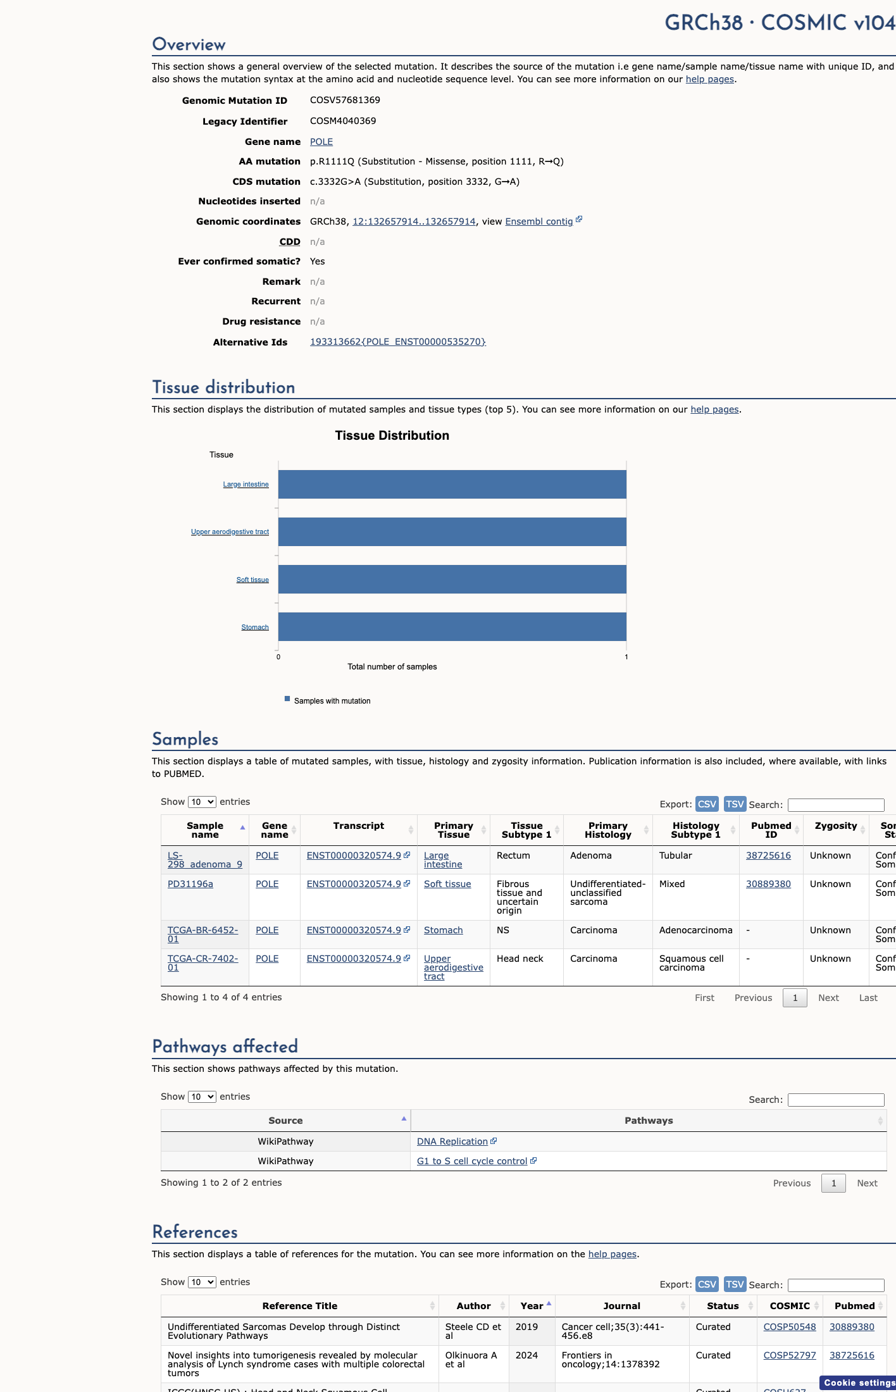Click the blue Samples with mutation legend swatch
The height and width of the screenshot is (1392, 896).
point(287,699)
